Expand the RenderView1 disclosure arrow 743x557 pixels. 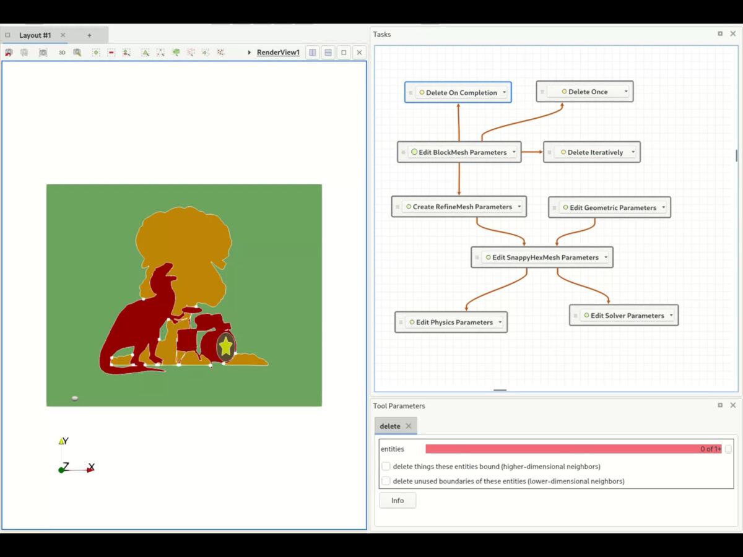[x=250, y=53]
